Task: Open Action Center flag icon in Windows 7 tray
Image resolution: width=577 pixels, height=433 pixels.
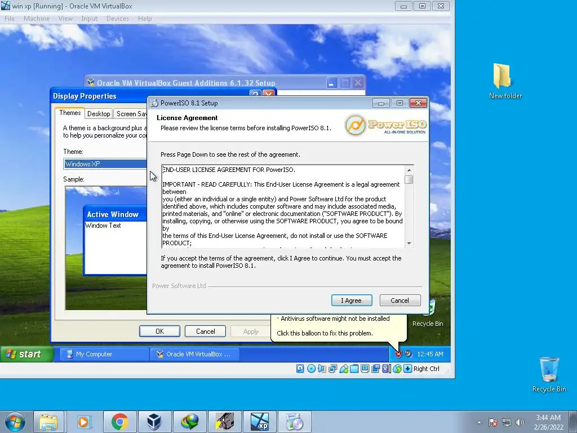Action: pyautogui.click(x=494, y=422)
